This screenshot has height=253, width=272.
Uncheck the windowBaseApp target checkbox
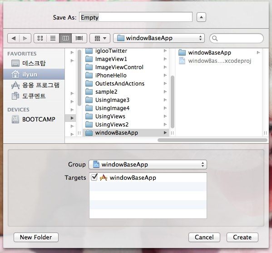tap(94, 177)
